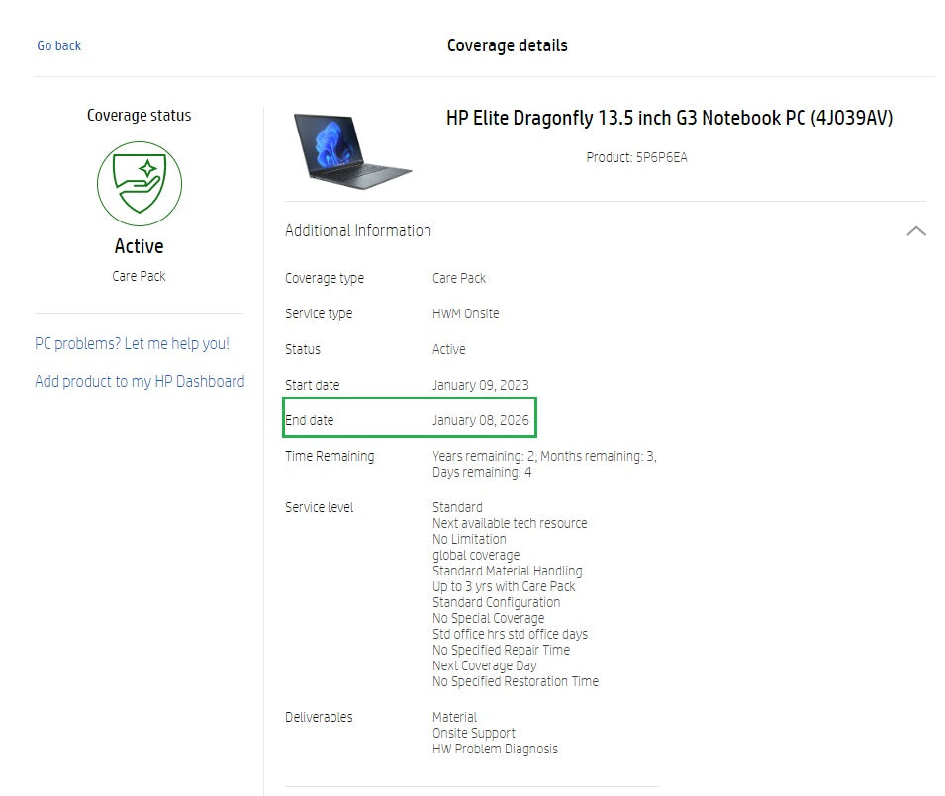Click the large Active coverage status text
945x796 pixels.
tap(140, 246)
